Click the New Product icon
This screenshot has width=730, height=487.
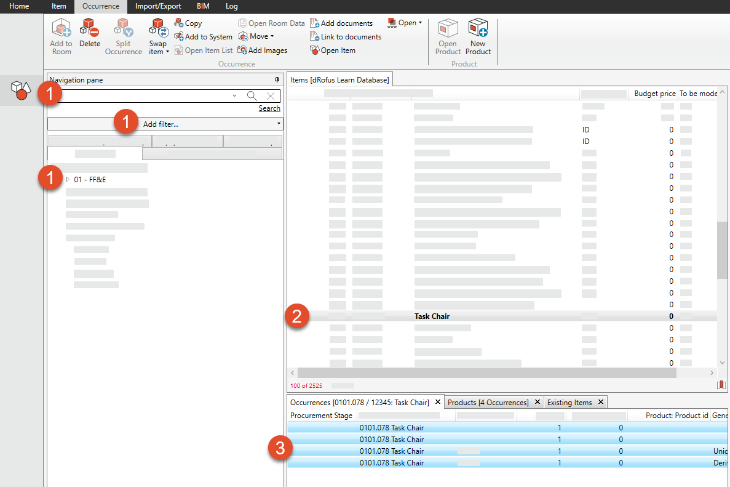pos(478,29)
